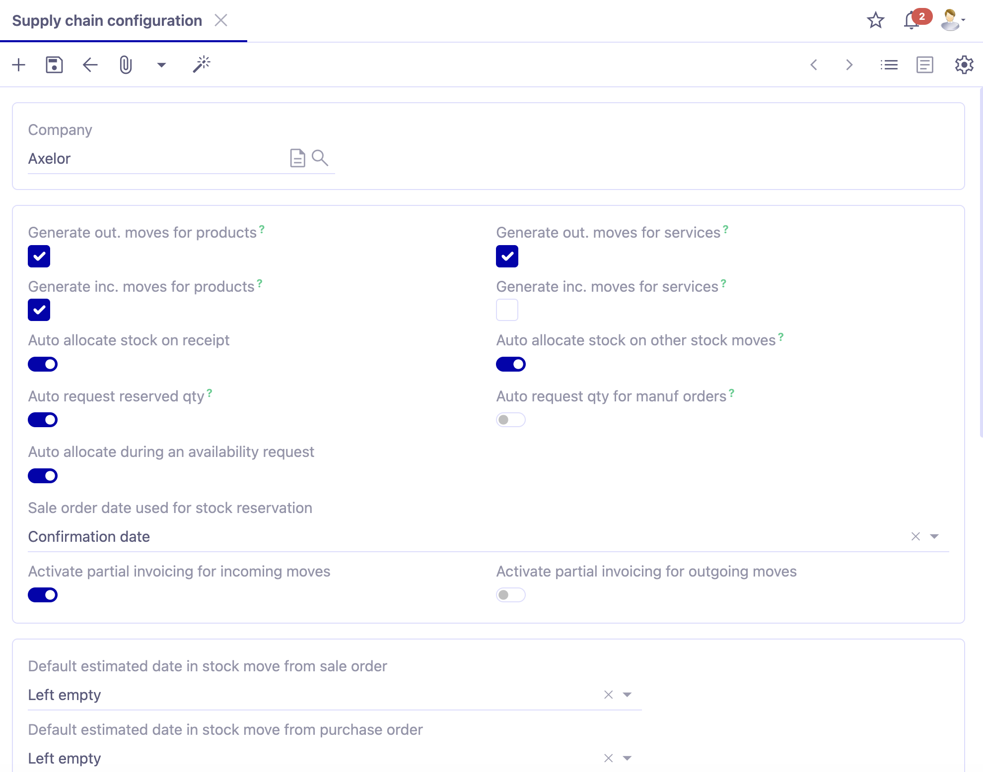Enable Generate inc. moves for services
983x772 pixels.
coord(507,310)
